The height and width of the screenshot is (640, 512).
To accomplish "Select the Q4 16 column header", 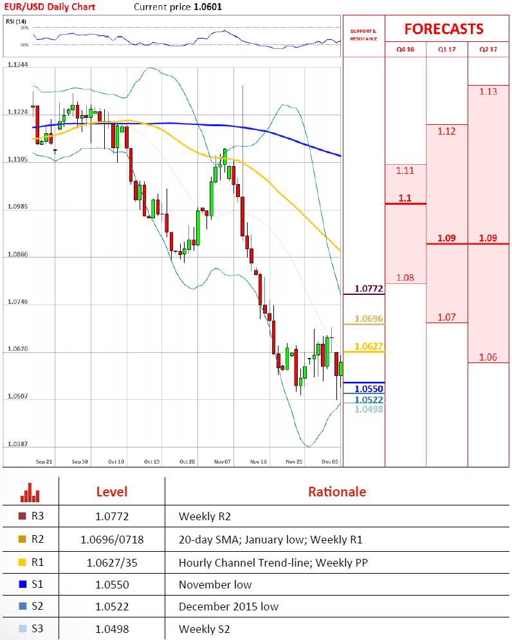I will [x=405, y=50].
